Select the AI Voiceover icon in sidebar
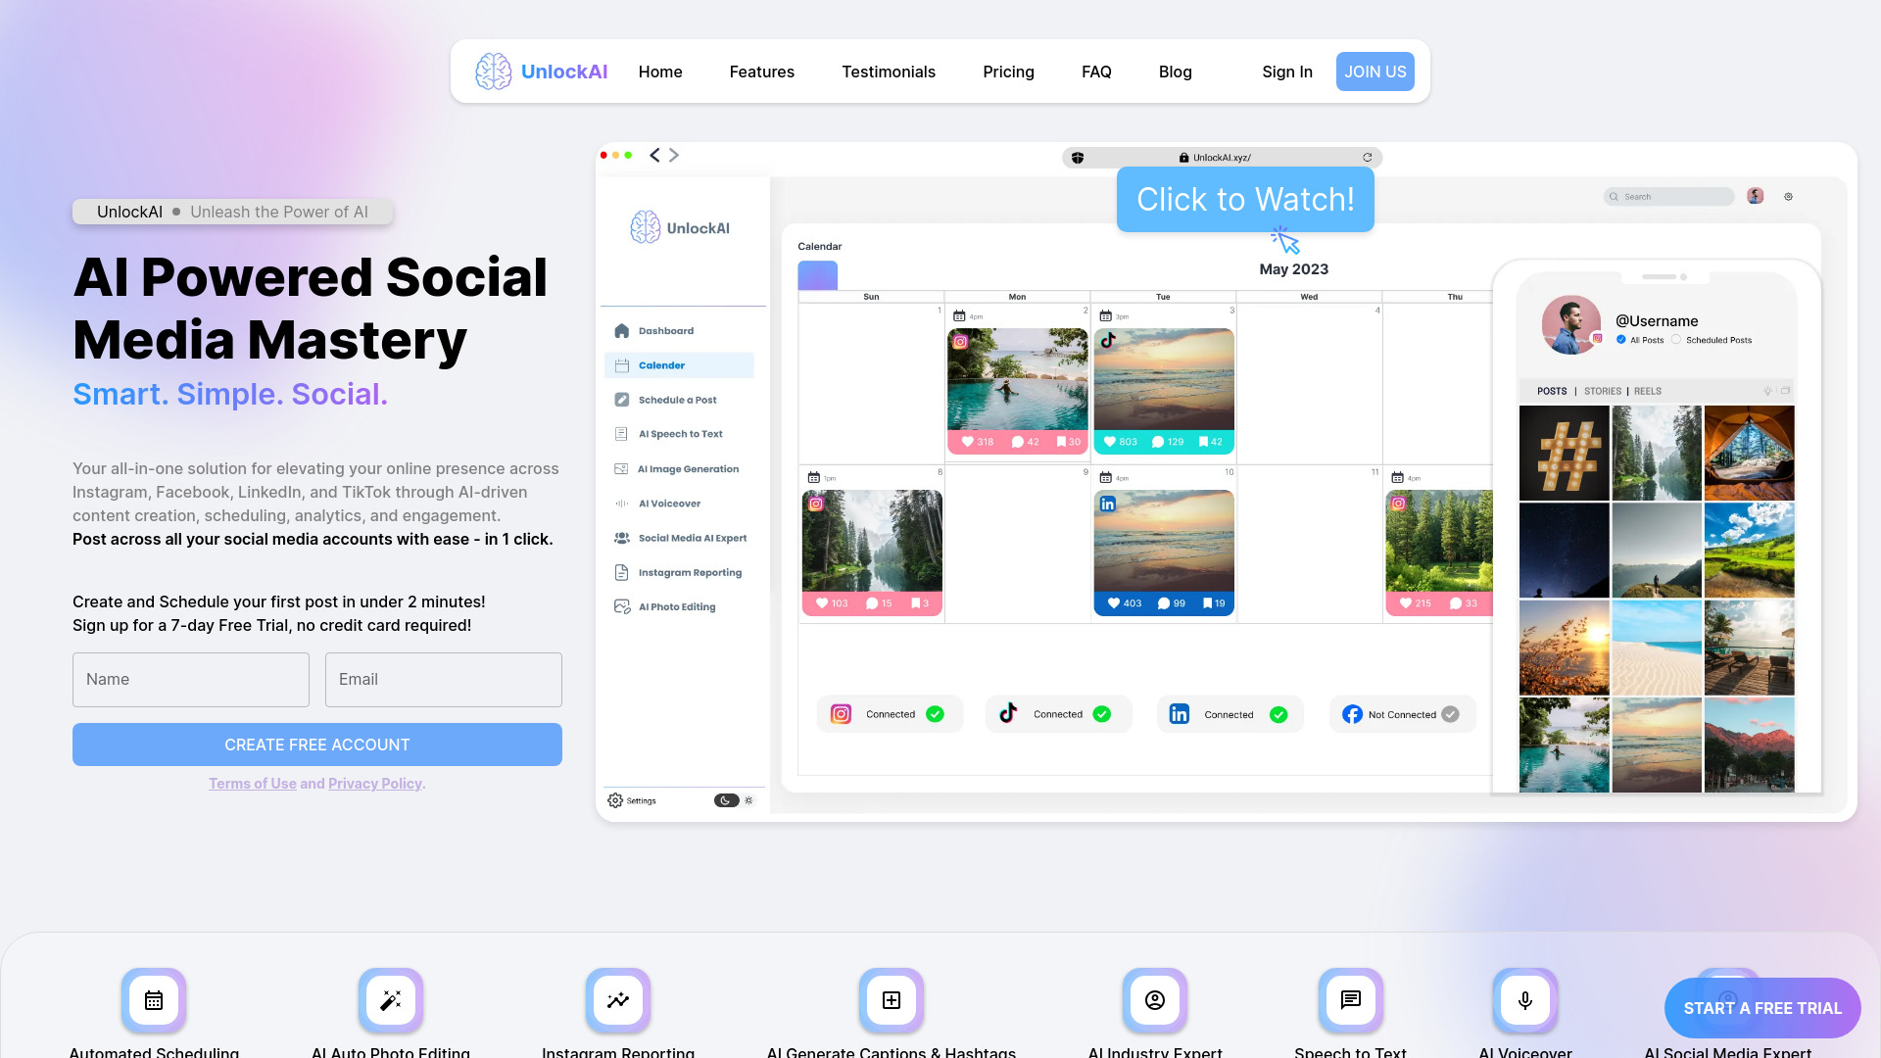 [x=620, y=503]
